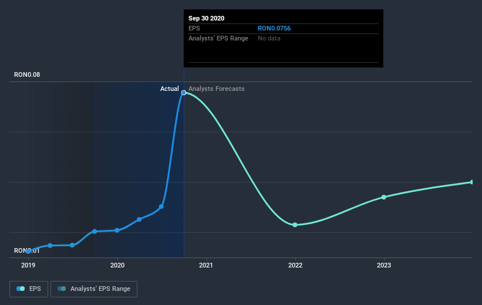Image resolution: width=482 pixels, height=305 pixels.
Task: Click the 'Analysts Forecasts' label
Action: pyautogui.click(x=217, y=89)
